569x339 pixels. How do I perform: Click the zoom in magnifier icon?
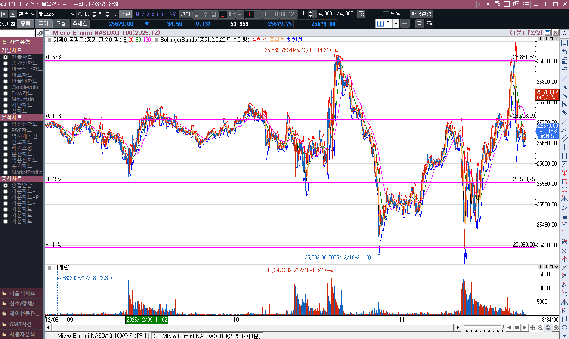pos(533,328)
